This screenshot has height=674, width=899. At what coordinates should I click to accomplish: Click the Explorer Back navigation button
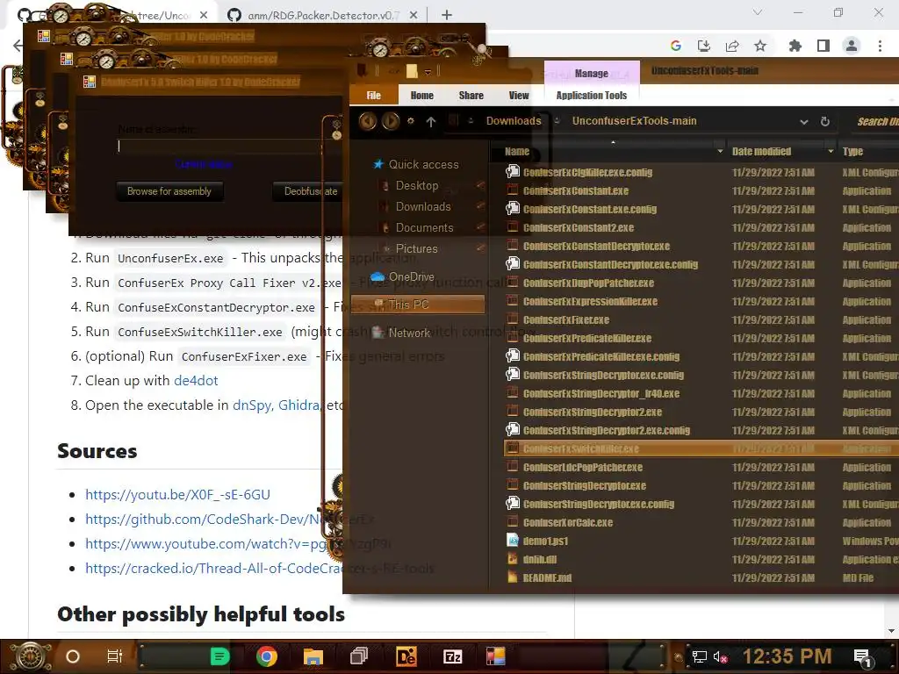click(368, 121)
